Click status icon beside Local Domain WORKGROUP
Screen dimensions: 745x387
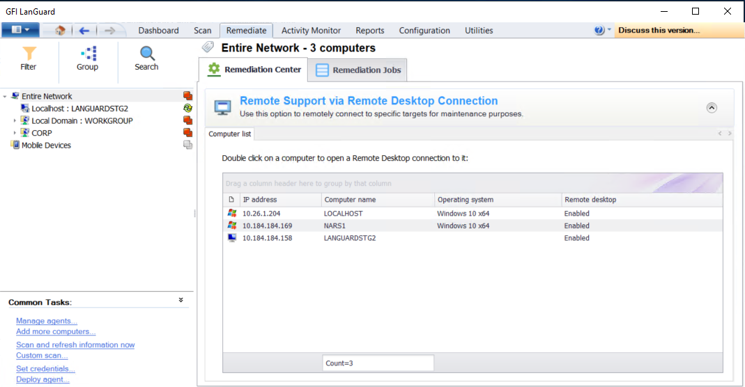(x=187, y=120)
